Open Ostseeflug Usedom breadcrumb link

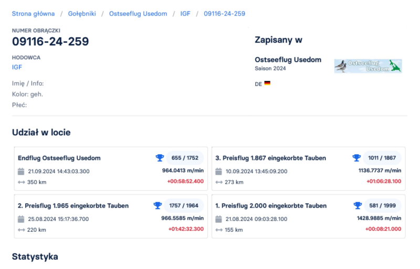[138, 14]
